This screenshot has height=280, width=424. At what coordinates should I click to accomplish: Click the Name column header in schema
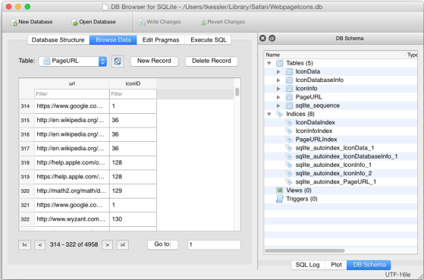pyautogui.click(x=334, y=55)
